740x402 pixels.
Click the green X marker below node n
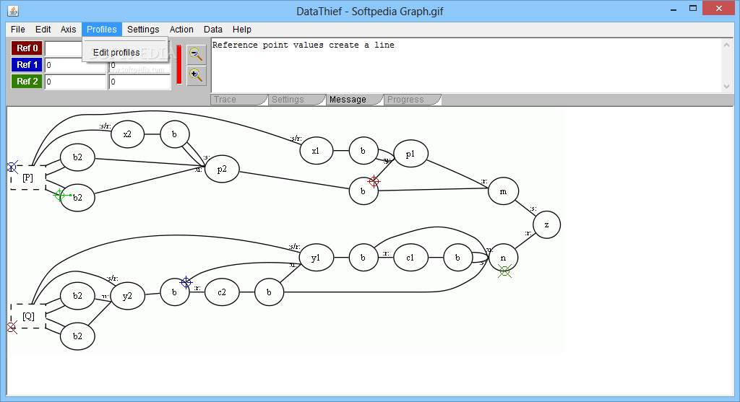[504, 271]
